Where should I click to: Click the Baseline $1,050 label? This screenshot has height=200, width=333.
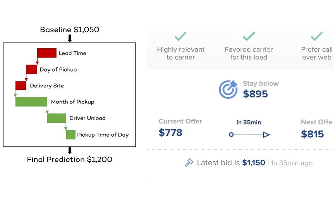pos(70,30)
